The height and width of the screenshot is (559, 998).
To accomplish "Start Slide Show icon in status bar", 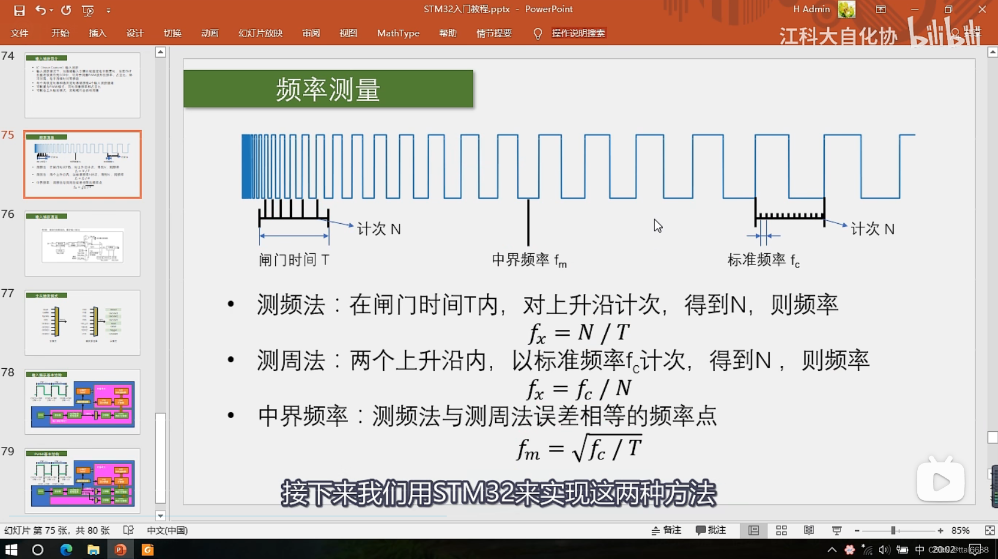I will 836,530.
